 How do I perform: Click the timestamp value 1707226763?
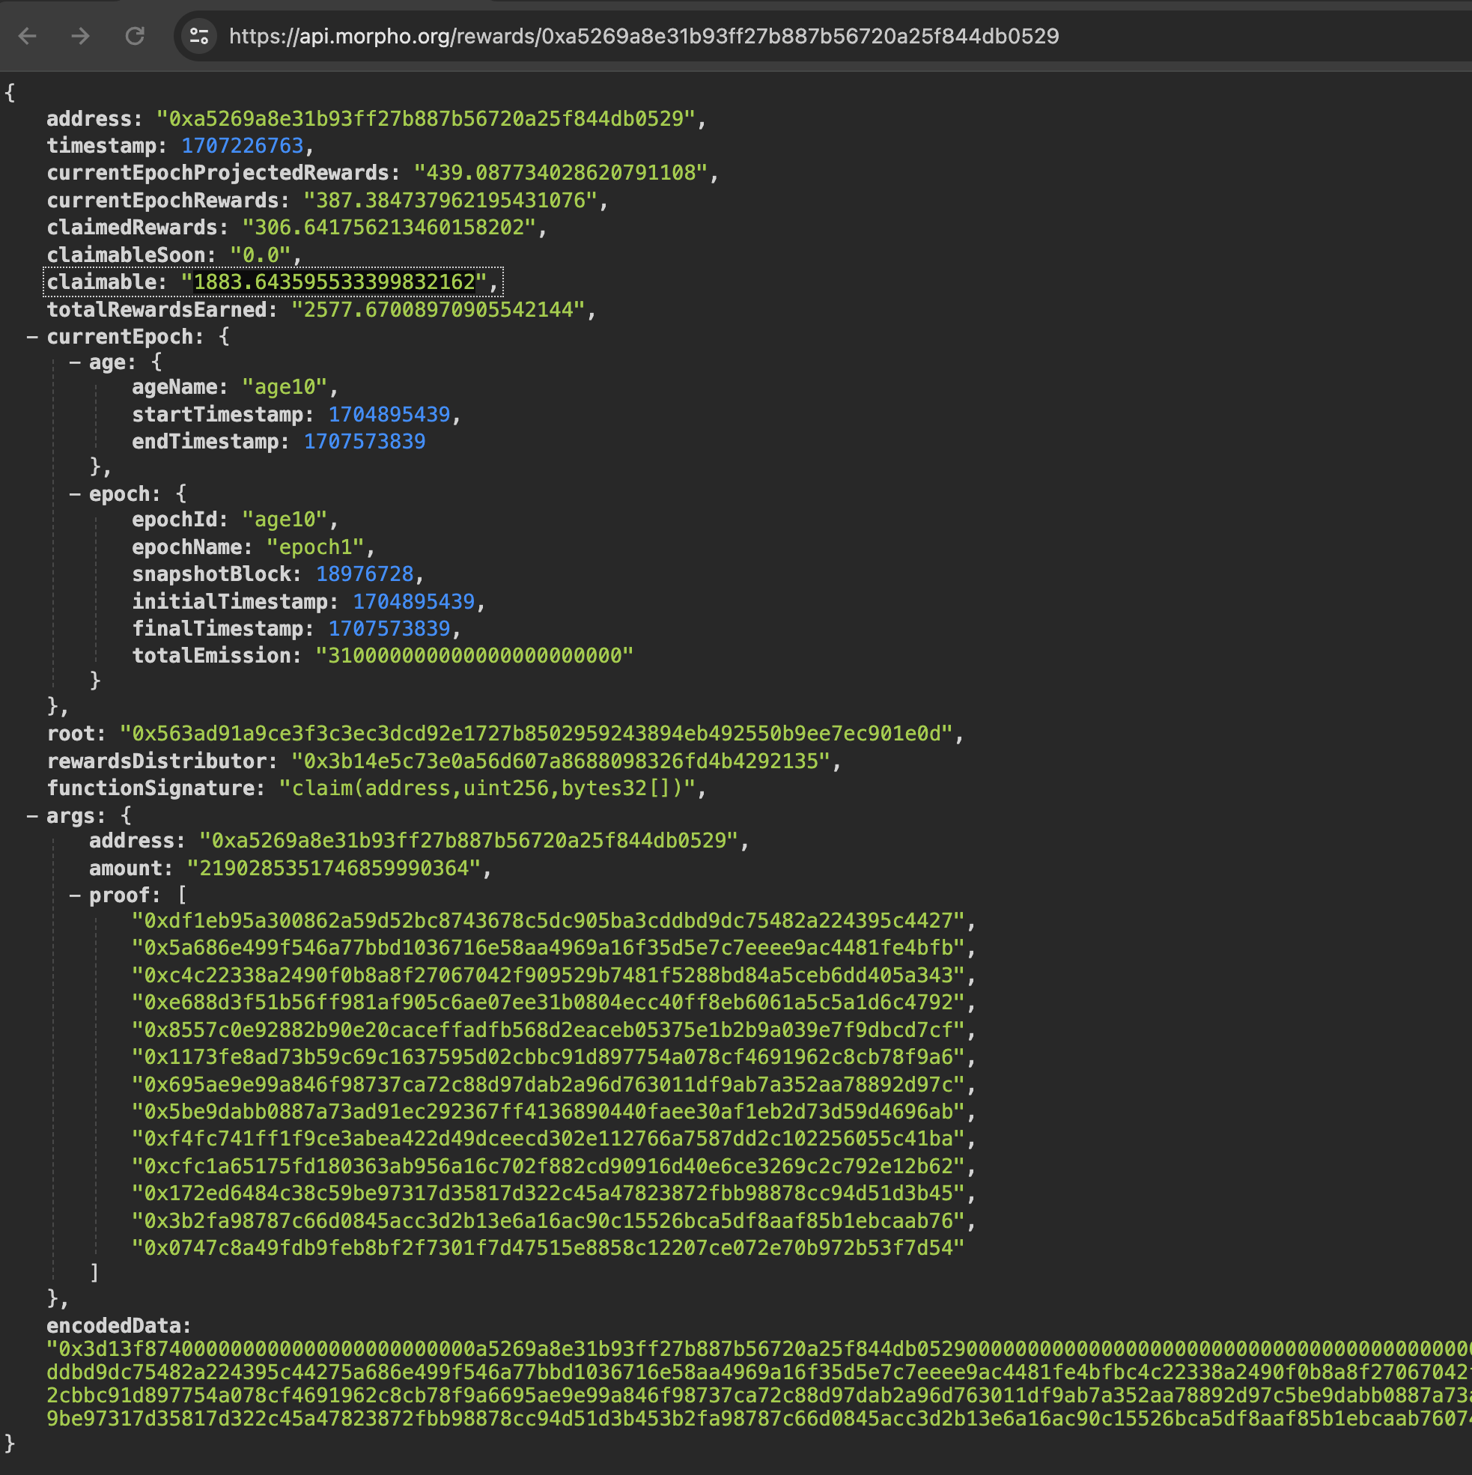click(242, 145)
